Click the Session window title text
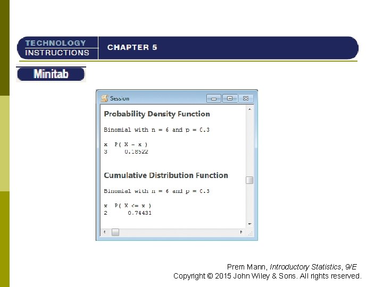383x287 pixels. (120, 98)
